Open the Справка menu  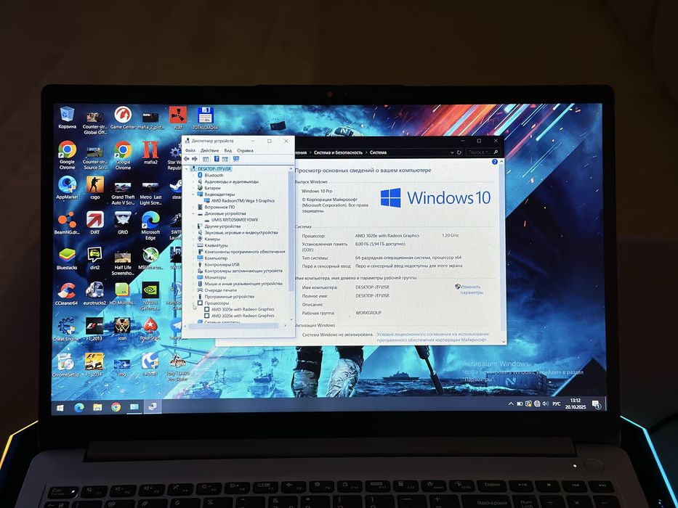pos(245,150)
